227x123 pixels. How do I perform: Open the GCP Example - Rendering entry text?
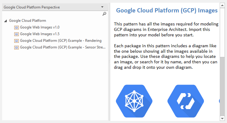pos(61,41)
